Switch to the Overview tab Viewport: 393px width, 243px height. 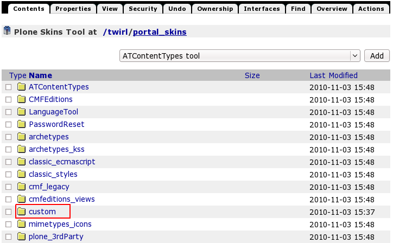tap(332, 9)
